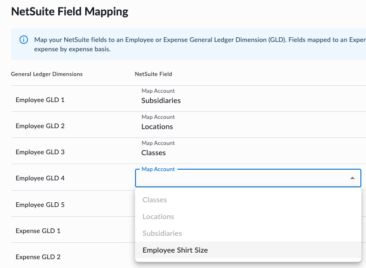Click the General Ledger Dimensions column header
The height and width of the screenshot is (268, 366).
[x=47, y=74]
